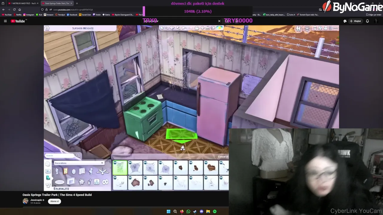The width and height of the screenshot is (383, 215).
Task: Subscribe with the Abone ol button
Action: pyautogui.click(x=54, y=201)
